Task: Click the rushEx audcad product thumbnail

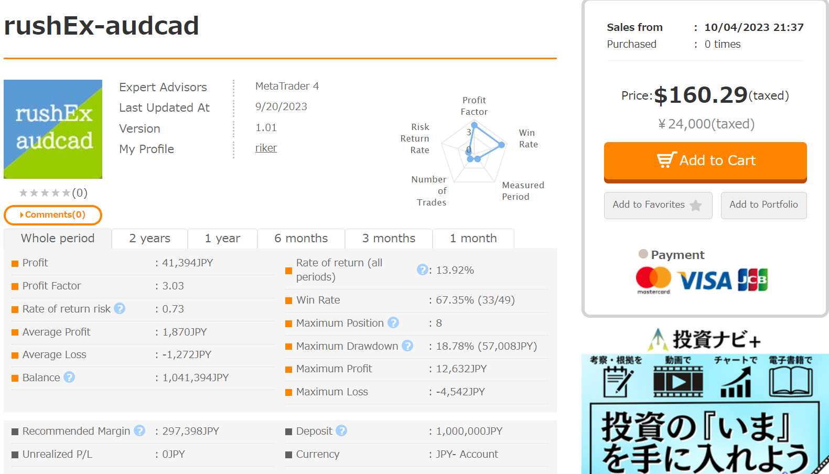Action: 53,129
